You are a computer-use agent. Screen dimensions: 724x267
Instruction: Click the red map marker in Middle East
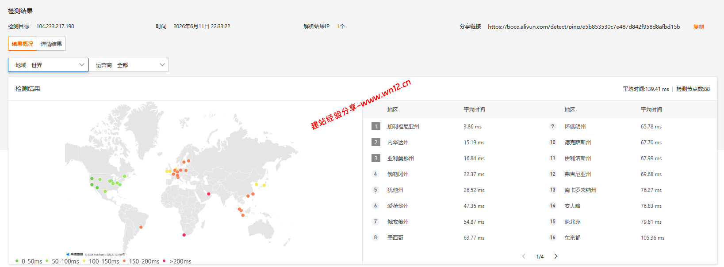click(x=209, y=194)
